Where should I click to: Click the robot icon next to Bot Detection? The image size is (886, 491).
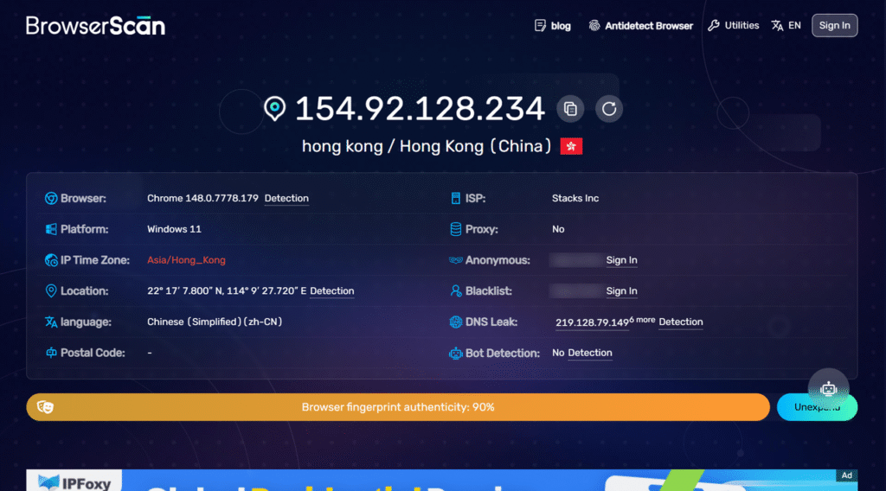click(x=455, y=354)
